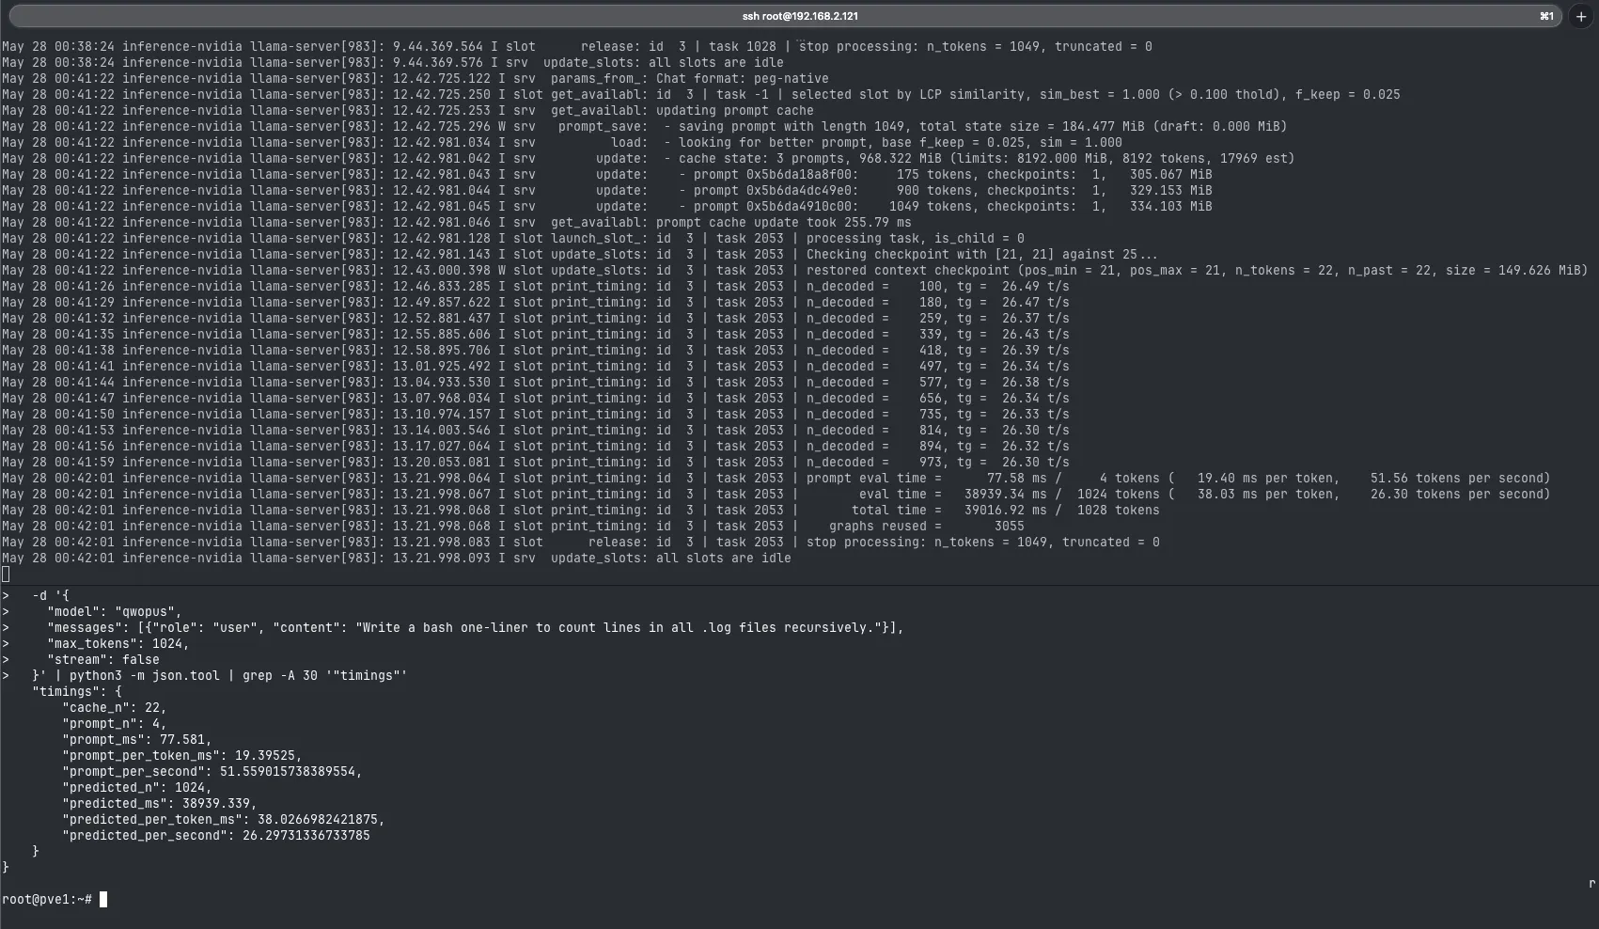The image size is (1599, 929).
Task: Click the selected slot by LCP similarity line
Action: click(701, 94)
